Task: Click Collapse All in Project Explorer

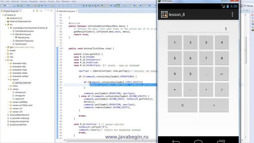Action: pyautogui.click(x=34, y=11)
